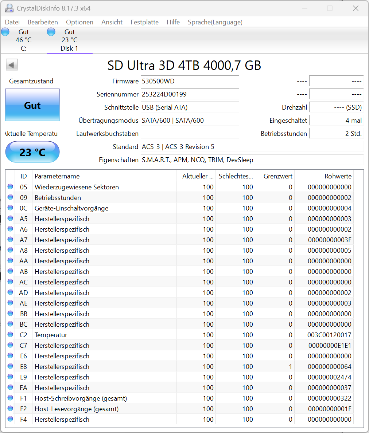Open the Bearbeiten menu
Viewport: 369px width, 433px height.
(x=43, y=22)
